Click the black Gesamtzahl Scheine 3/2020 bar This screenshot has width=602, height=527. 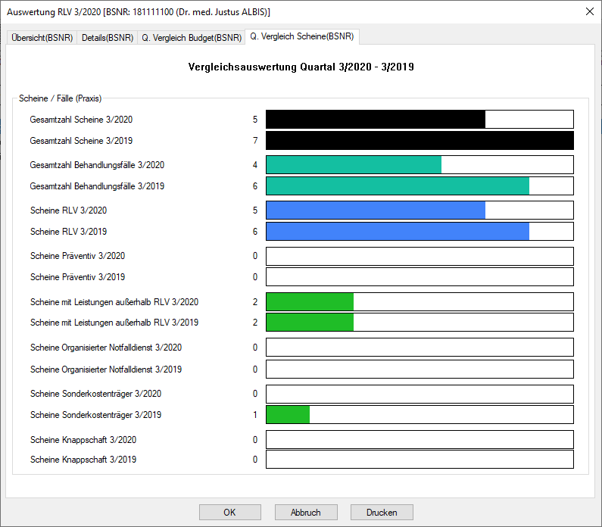(376, 120)
